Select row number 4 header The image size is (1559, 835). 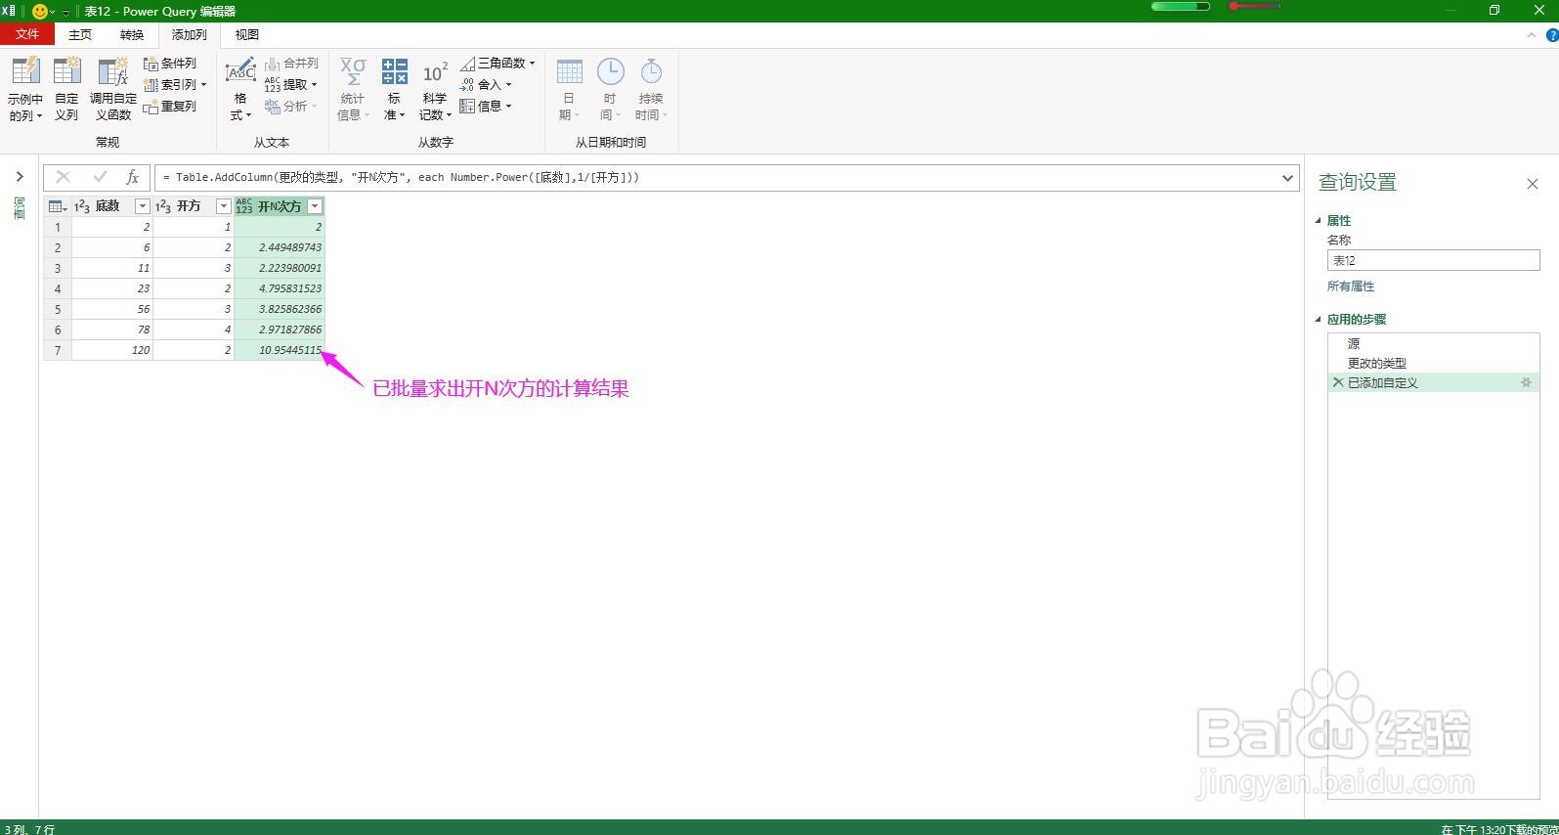pyautogui.click(x=58, y=288)
